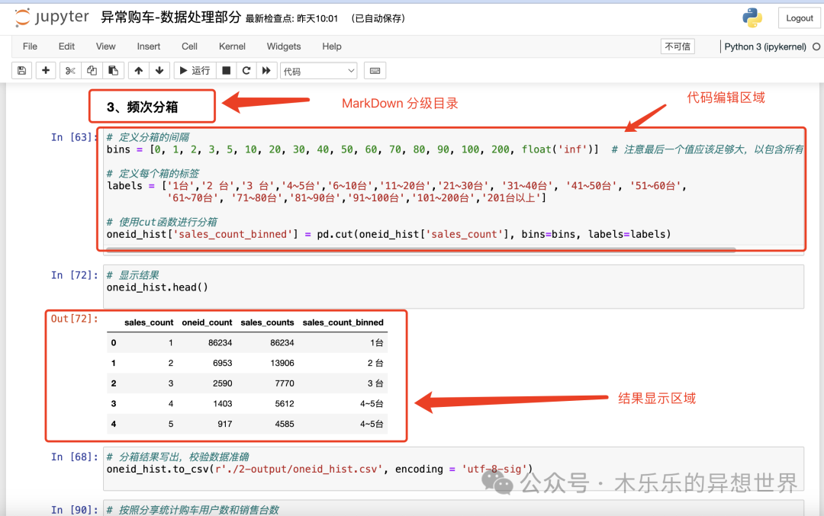This screenshot has height=516, width=824.
Task: Restart kernel and run all cells icon
Action: (x=266, y=70)
